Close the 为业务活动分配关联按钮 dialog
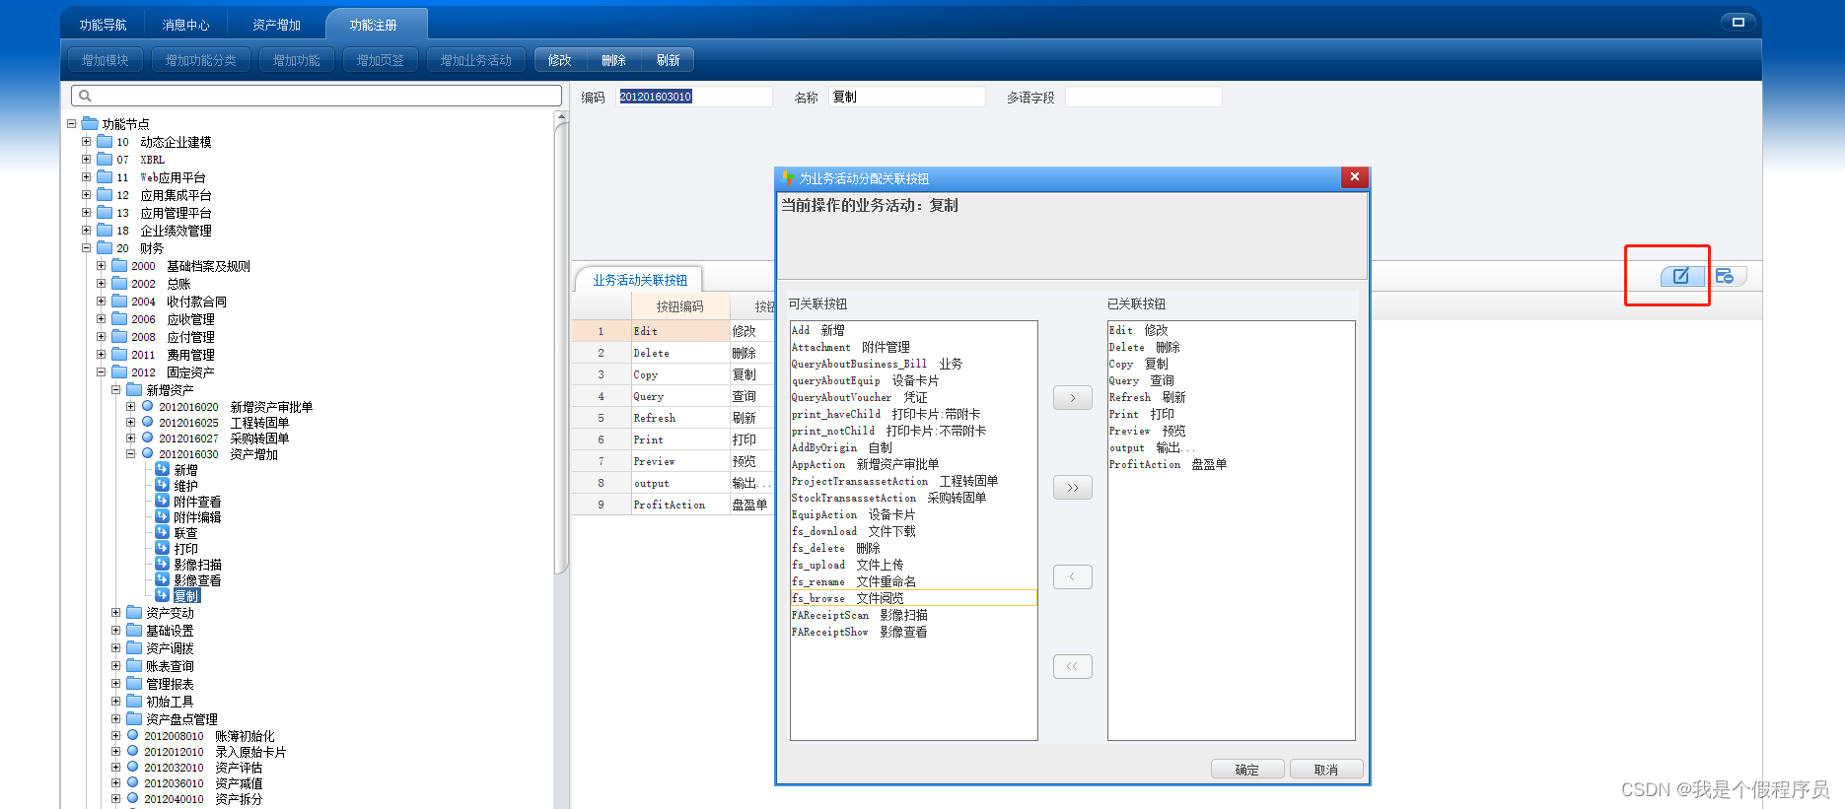Image resolution: width=1845 pixels, height=809 pixels. click(1355, 177)
